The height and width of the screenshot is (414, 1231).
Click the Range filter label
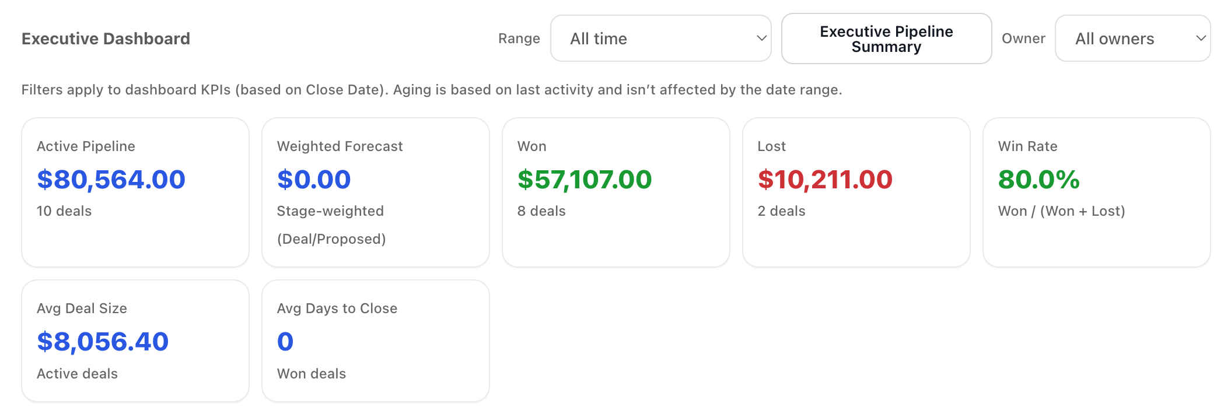tap(519, 38)
